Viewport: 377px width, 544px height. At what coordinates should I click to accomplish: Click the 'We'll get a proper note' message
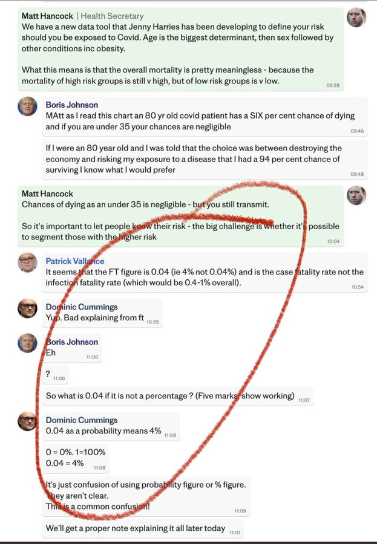(x=142, y=529)
